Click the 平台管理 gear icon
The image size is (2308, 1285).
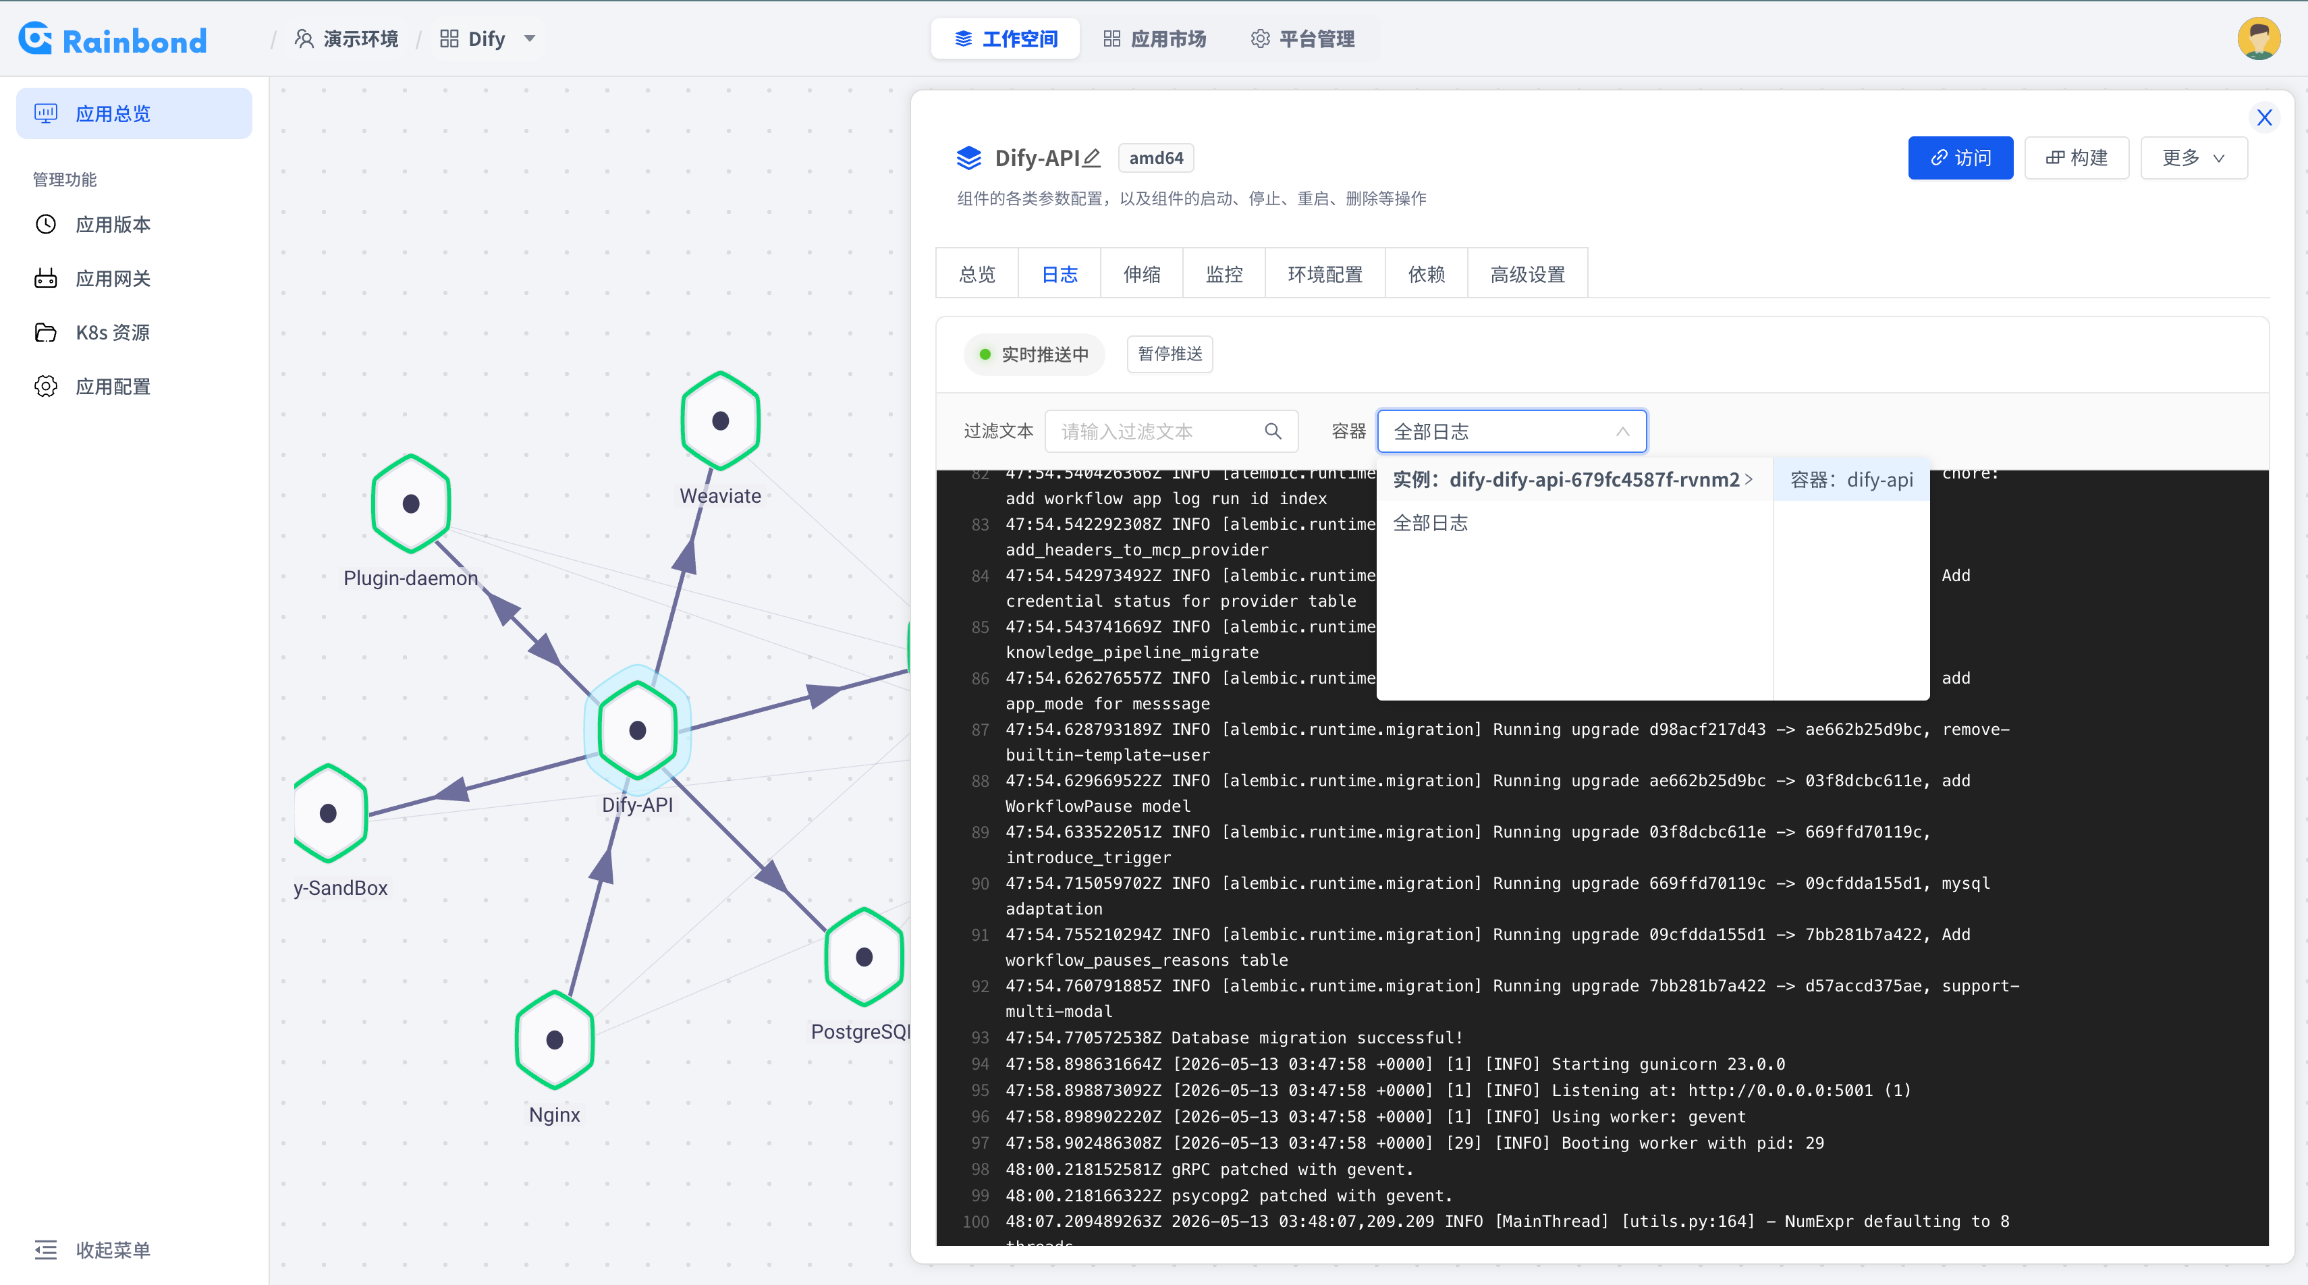tap(1261, 38)
